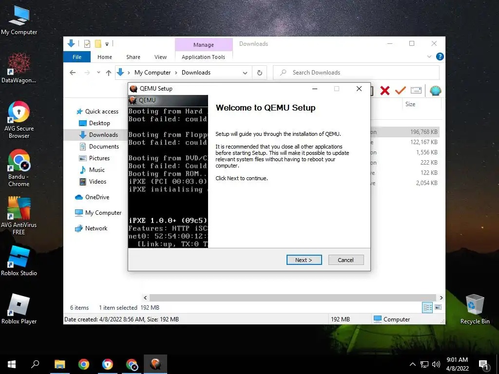Switch to large thumbnails view icon
499x374 pixels.
point(438,307)
